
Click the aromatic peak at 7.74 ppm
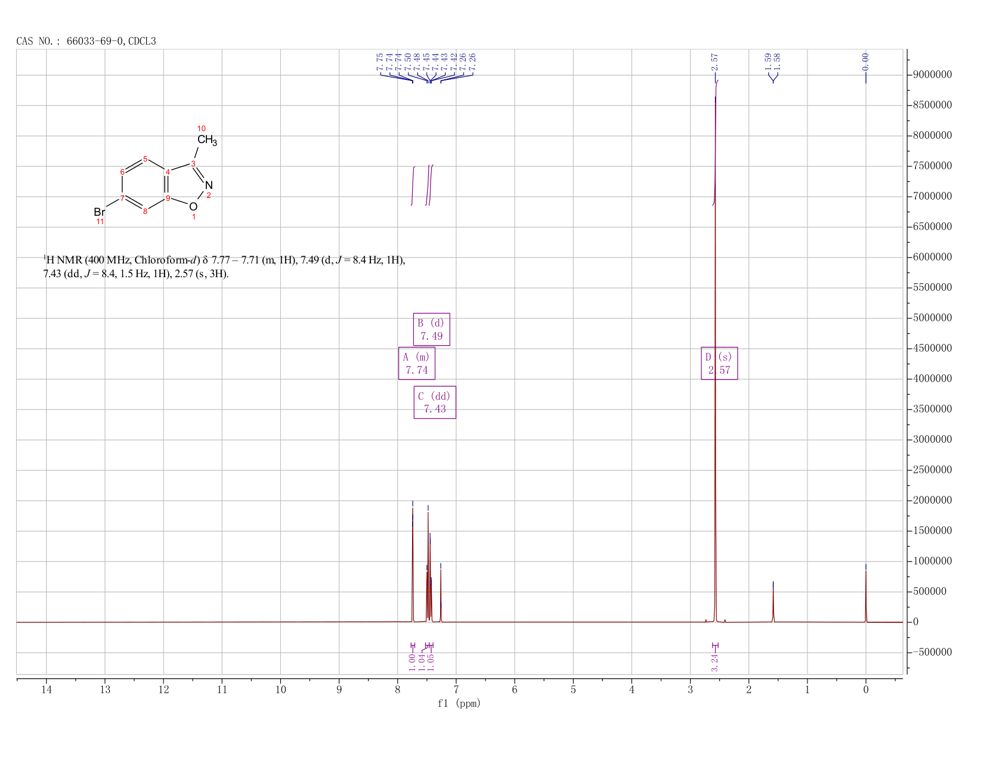click(412, 566)
